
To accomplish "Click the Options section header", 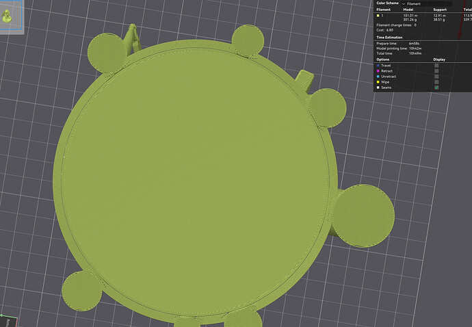I will point(383,60).
